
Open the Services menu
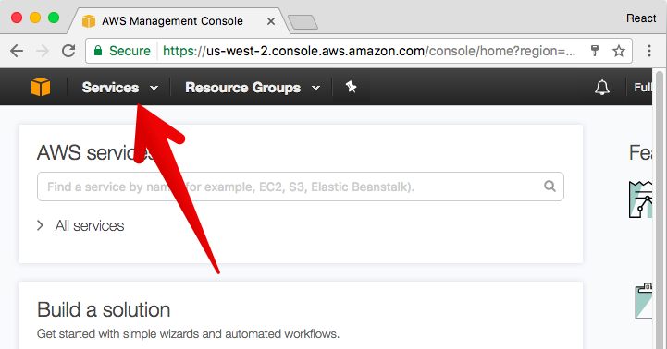tap(120, 88)
